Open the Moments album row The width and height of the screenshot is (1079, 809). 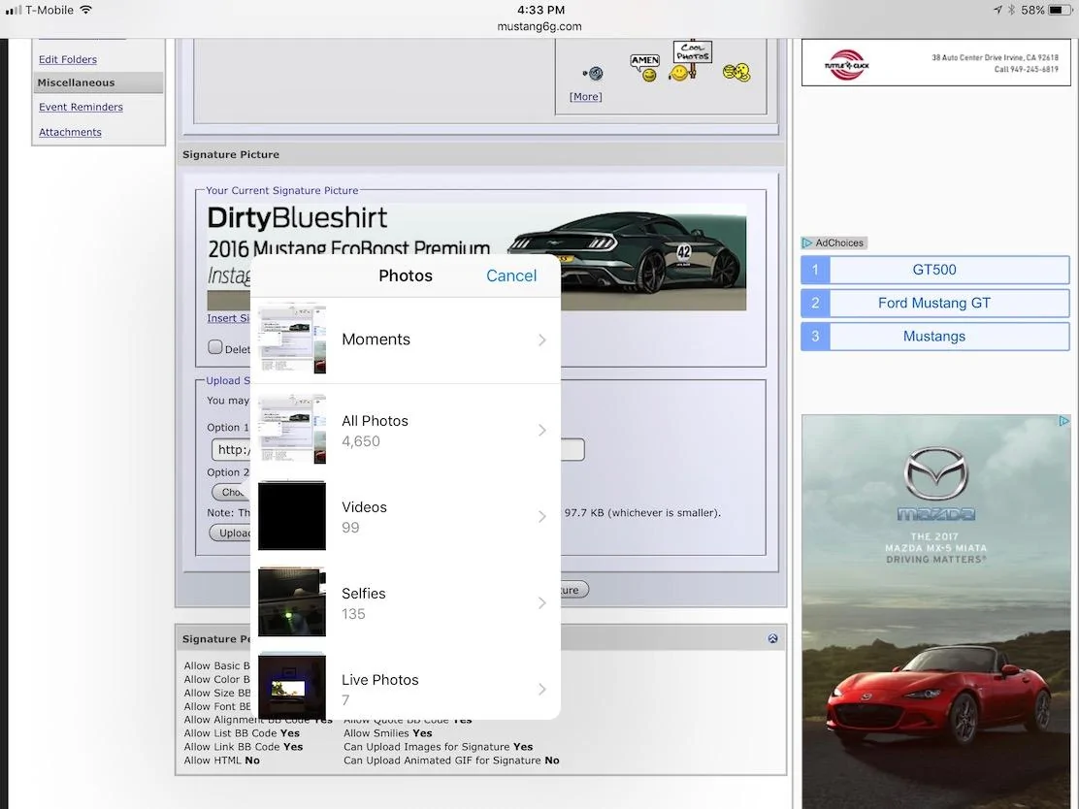406,340
